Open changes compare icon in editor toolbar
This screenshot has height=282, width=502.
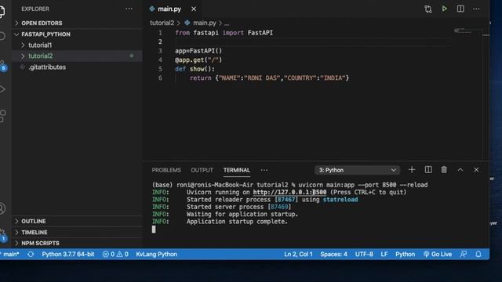pyautogui.click(x=428, y=9)
